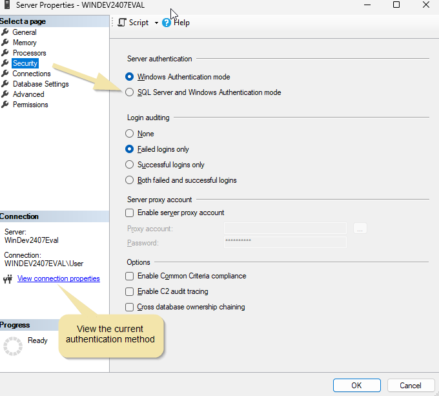Click the wrench icon beside Security
This screenshot has height=396, width=439.
pyautogui.click(x=5, y=63)
